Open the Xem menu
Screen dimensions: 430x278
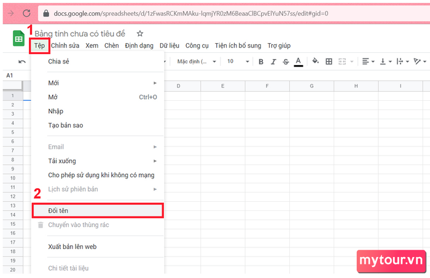click(x=92, y=46)
